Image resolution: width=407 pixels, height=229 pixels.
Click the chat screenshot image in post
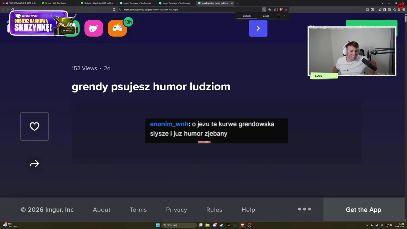pyautogui.click(x=217, y=131)
